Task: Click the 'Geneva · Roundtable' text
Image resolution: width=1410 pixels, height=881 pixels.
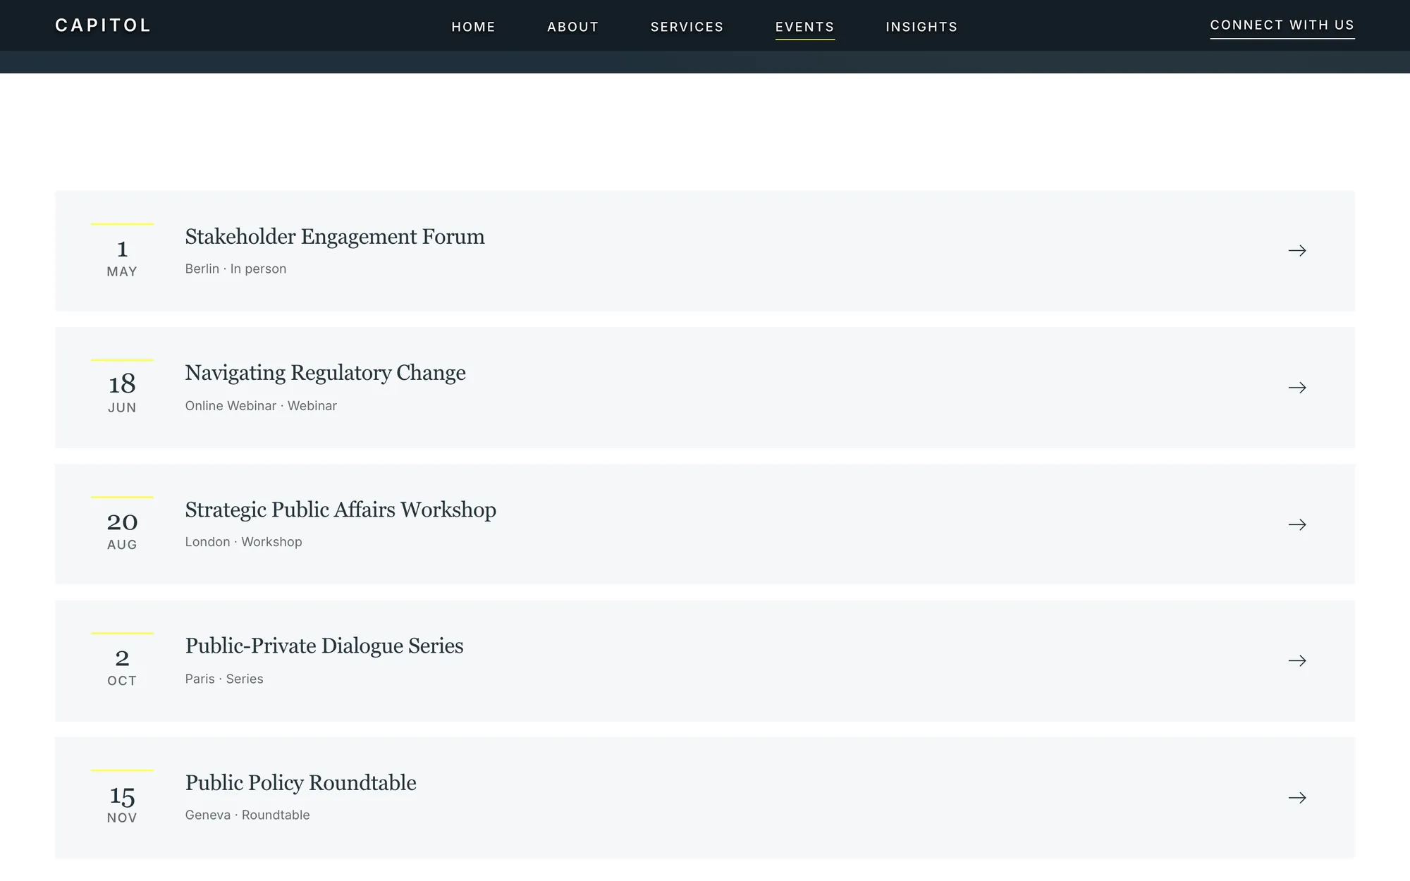Action: 247,815
